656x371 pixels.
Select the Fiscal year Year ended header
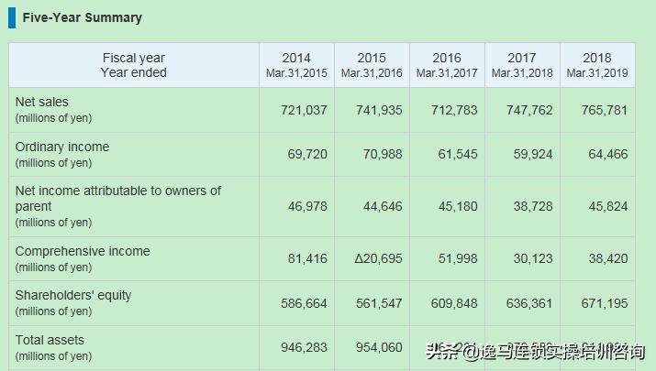134,65
